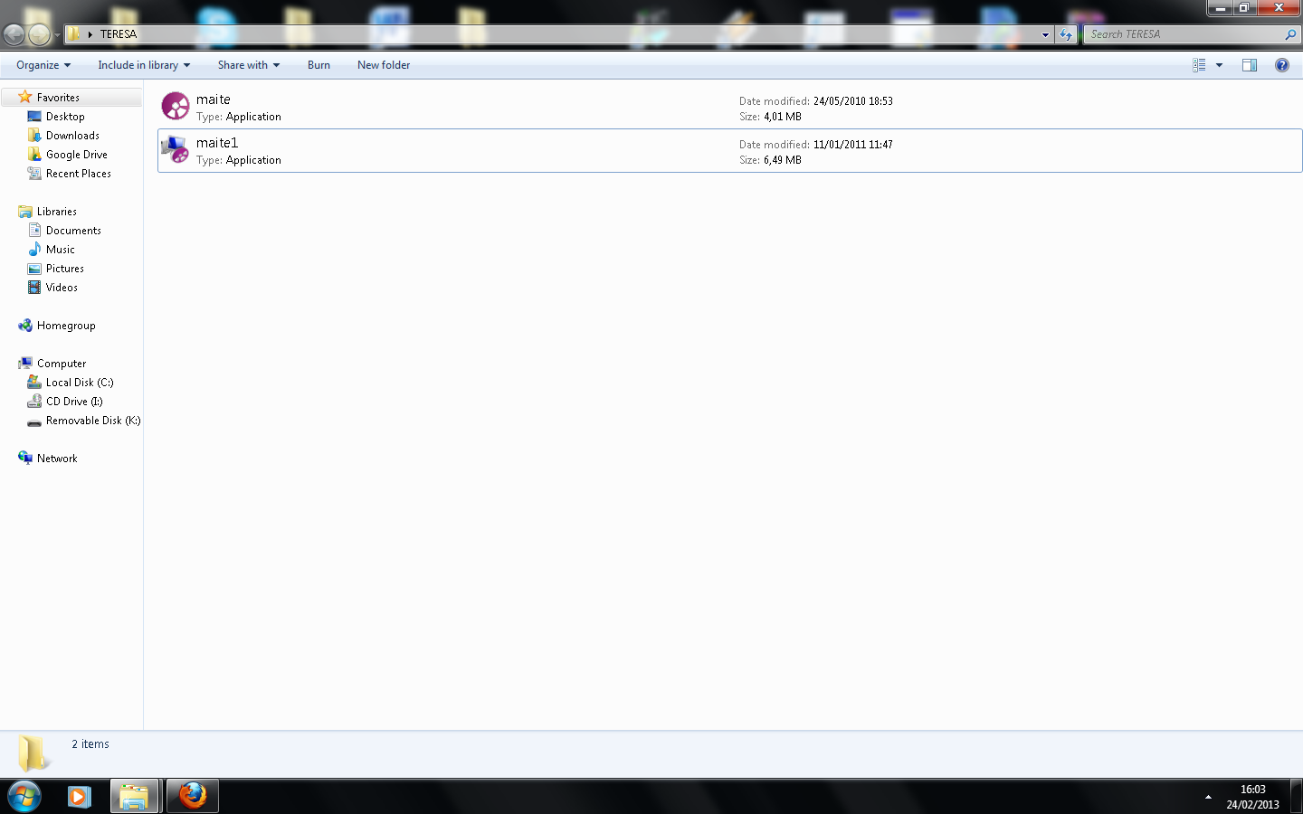
Task: Click the Documents icon in sidebar
Action: pyautogui.click(x=34, y=230)
